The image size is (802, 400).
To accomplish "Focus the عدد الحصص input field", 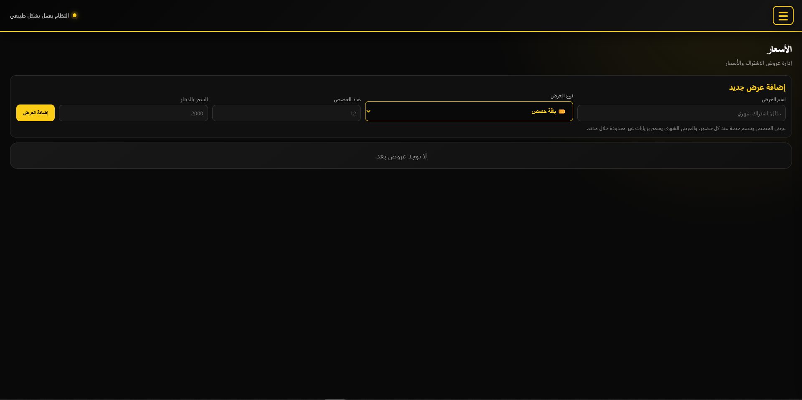I will [287, 113].
